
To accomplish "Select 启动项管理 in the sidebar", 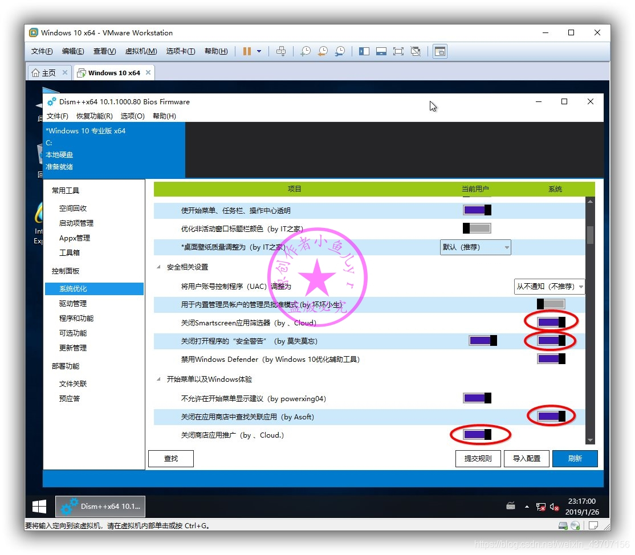I will 76,223.
